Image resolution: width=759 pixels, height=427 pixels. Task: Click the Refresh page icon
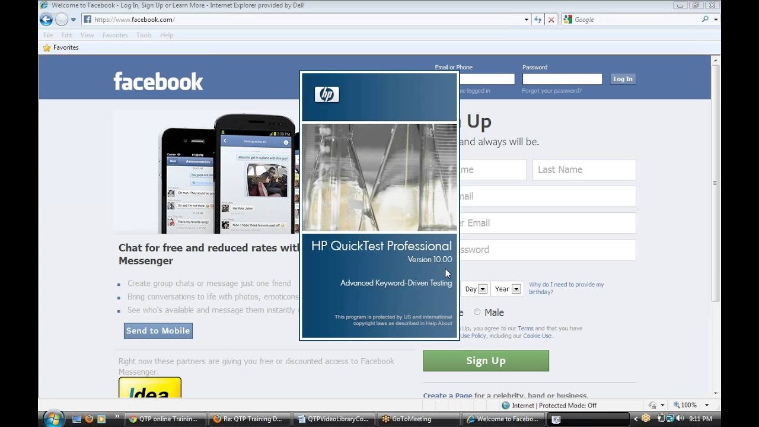point(538,20)
